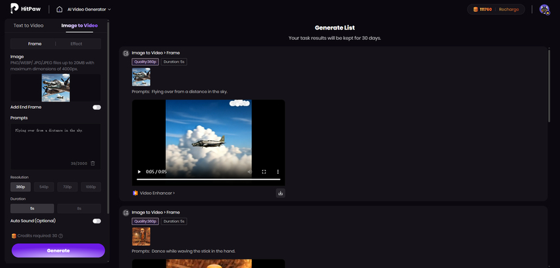This screenshot has height=268, width=560.
Task: Mute the airplane video volume
Action: click(x=250, y=172)
